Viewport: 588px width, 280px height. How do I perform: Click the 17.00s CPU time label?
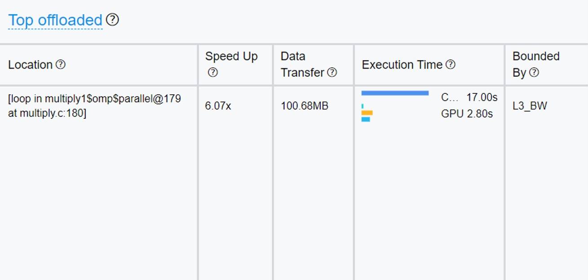(x=482, y=97)
